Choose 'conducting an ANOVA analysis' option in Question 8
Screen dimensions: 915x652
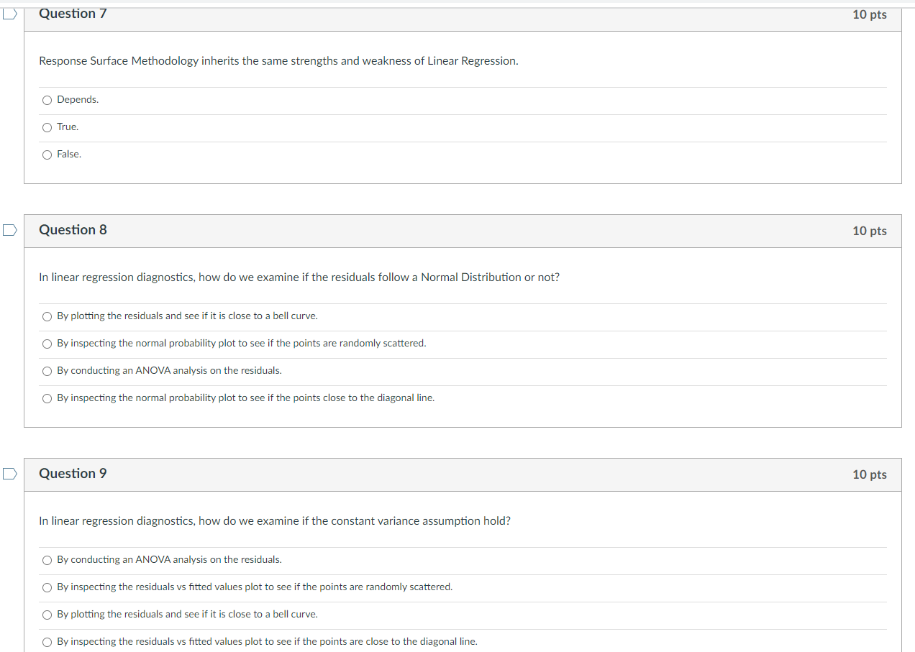pyautogui.click(x=47, y=371)
